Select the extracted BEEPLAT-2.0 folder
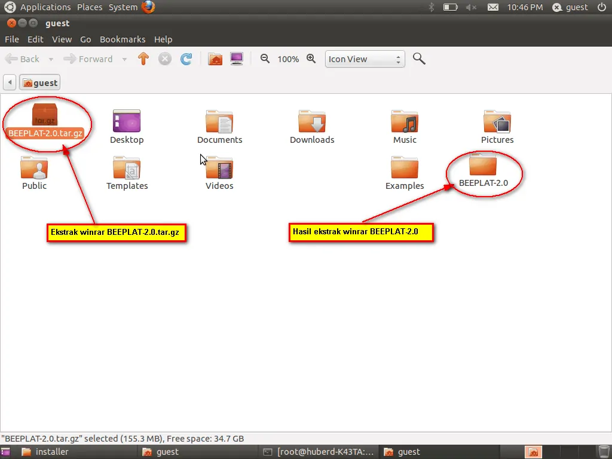 pos(483,170)
